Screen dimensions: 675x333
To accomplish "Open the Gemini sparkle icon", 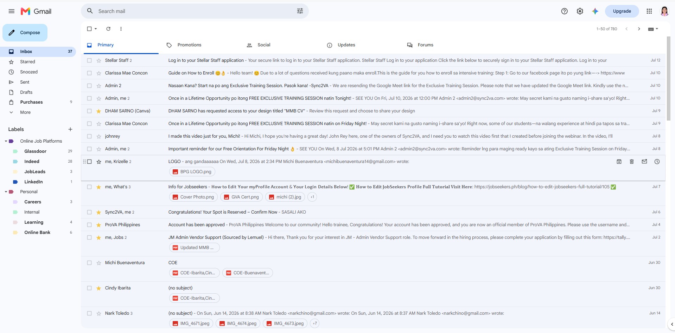I will [595, 11].
